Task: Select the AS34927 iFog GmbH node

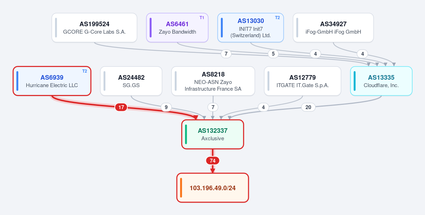Action: (333, 28)
